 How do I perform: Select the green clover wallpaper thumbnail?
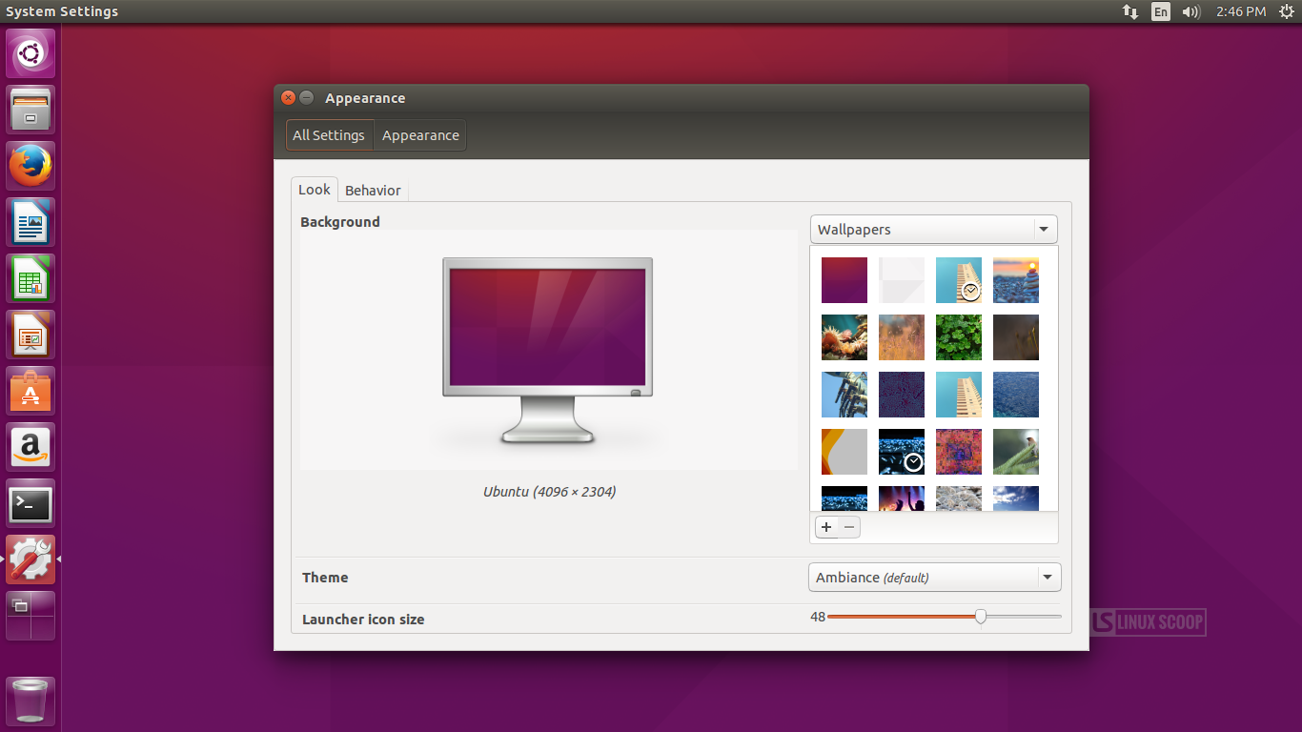(x=958, y=336)
